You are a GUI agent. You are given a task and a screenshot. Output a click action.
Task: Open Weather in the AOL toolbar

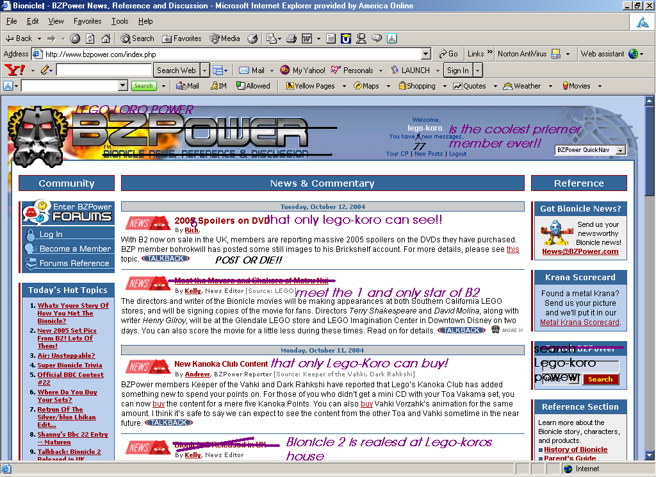click(x=522, y=86)
